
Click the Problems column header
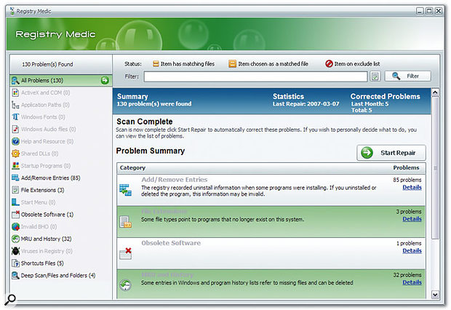406,168
